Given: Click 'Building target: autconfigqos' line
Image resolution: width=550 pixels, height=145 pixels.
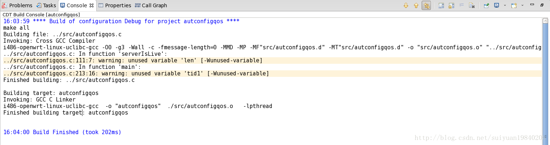Looking at the screenshot, I should point(51,93).
